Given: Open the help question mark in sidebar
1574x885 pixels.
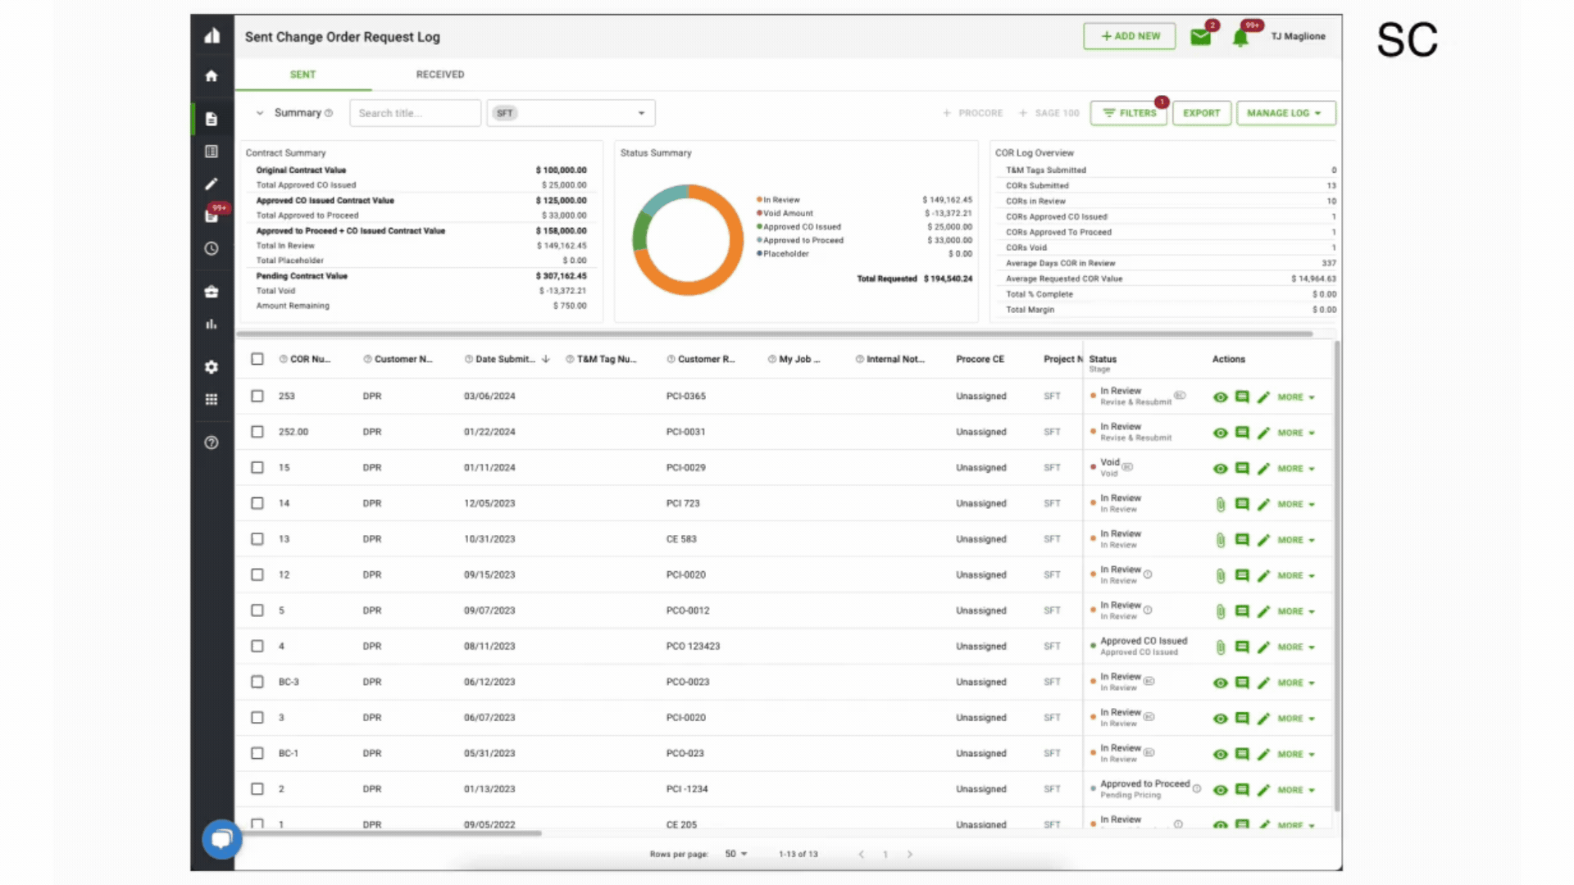Looking at the screenshot, I should click(x=212, y=442).
